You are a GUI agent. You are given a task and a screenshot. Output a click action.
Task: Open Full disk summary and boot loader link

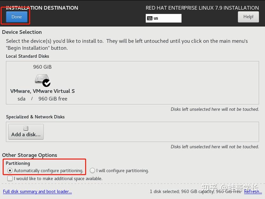point(37,191)
